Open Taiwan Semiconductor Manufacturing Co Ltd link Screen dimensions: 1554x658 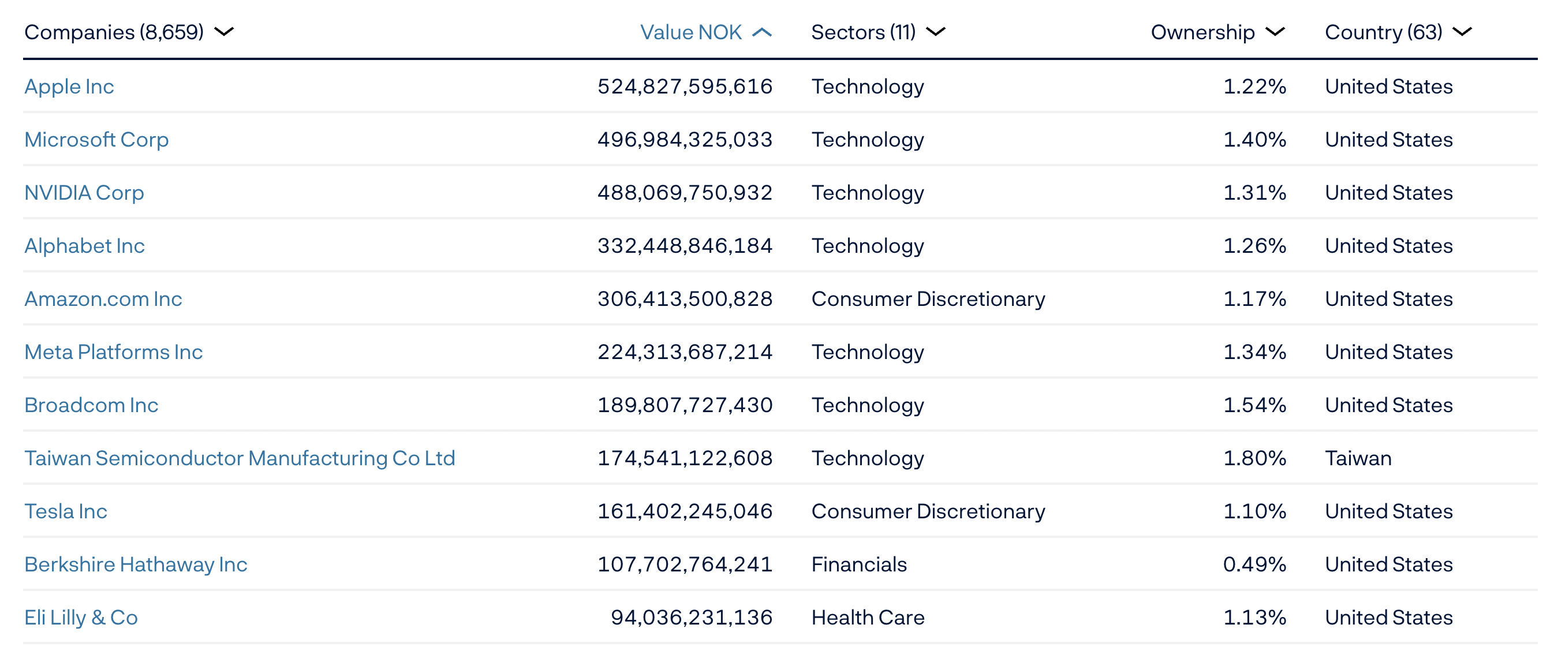[240, 458]
